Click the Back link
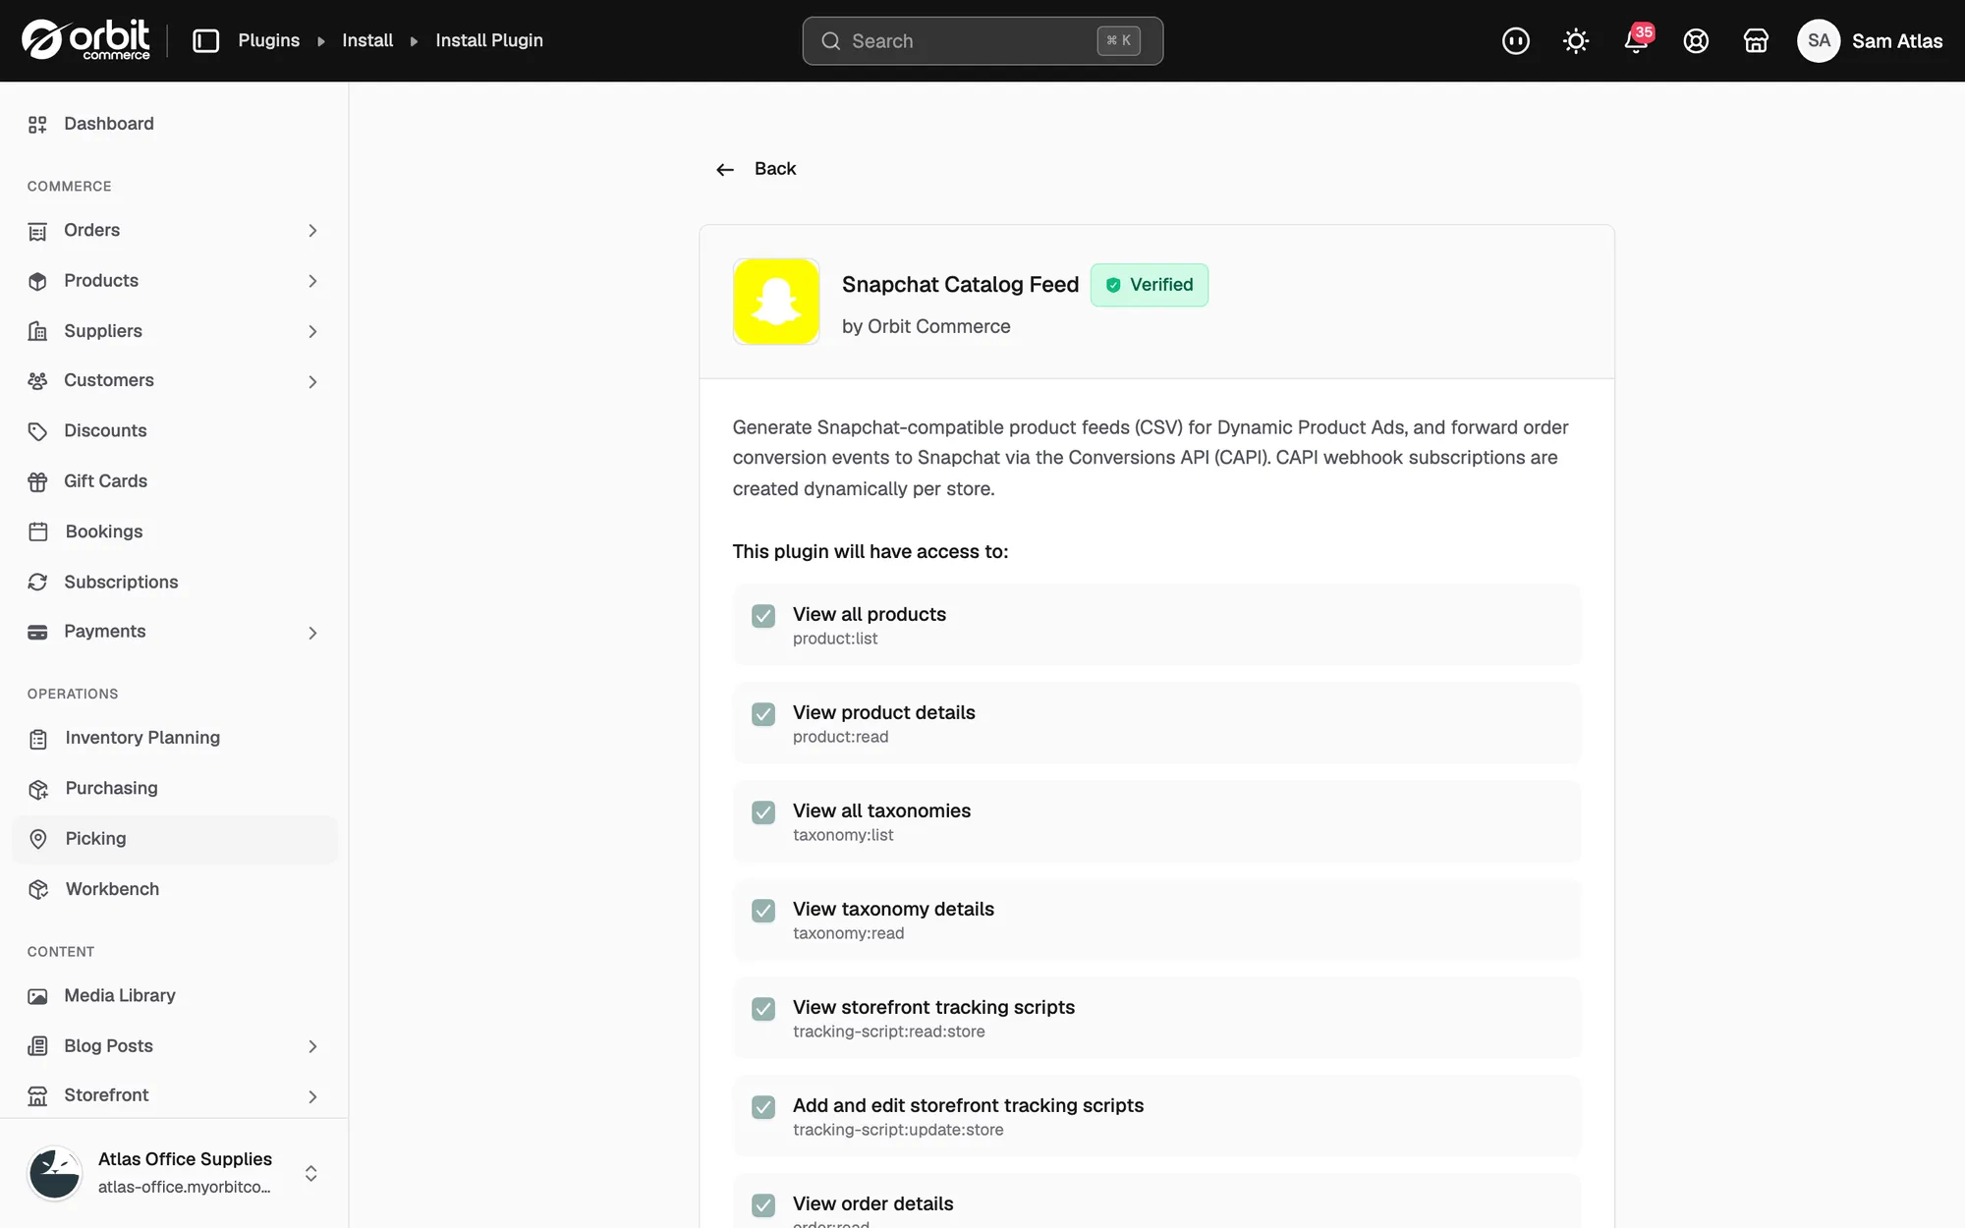Image resolution: width=1965 pixels, height=1228 pixels. coord(756,169)
